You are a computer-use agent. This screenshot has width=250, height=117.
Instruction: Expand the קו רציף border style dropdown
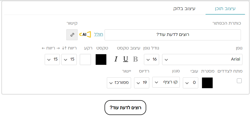166,82
